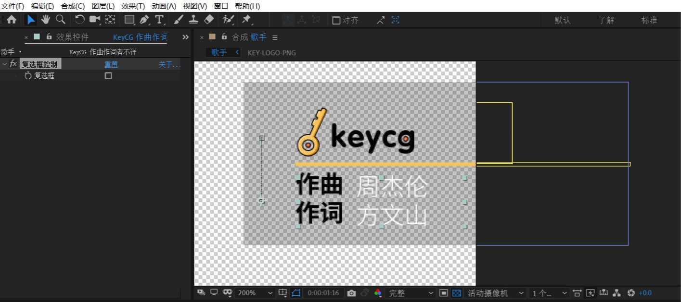Toggle the fx switch for 复选框控制

[x=13, y=64]
